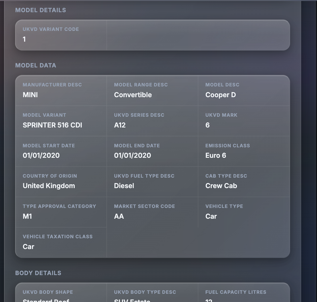Click the MODEL VARIANT label
This screenshot has height=302, width=317.
pyautogui.click(x=44, y=115)
